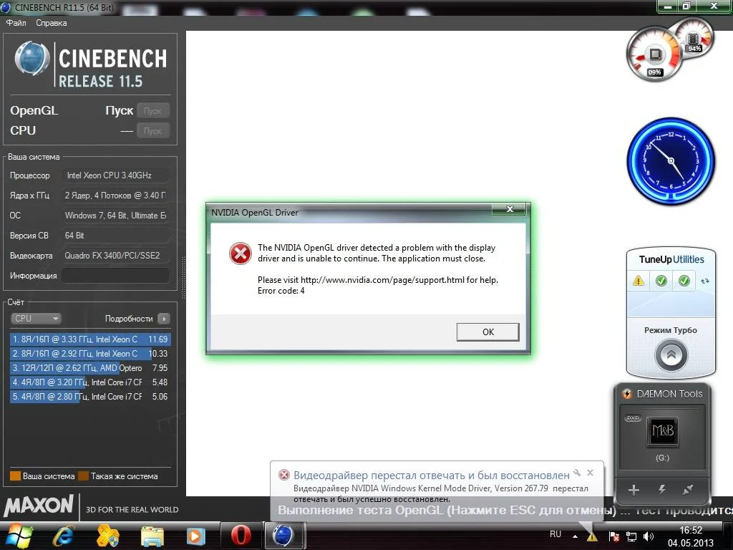Select ranking row 1 with score 11.69

click(x=89, y=339)
